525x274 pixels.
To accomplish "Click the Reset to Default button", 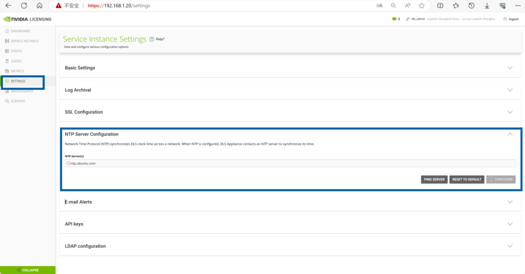I will (x=466, y=179).
